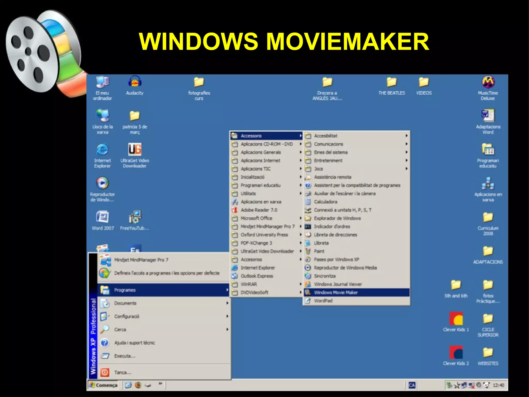This screenshot has height=397, width=529.
Task: Open Adobe Reader 7.0 program entry
Action: click(267, 210)
